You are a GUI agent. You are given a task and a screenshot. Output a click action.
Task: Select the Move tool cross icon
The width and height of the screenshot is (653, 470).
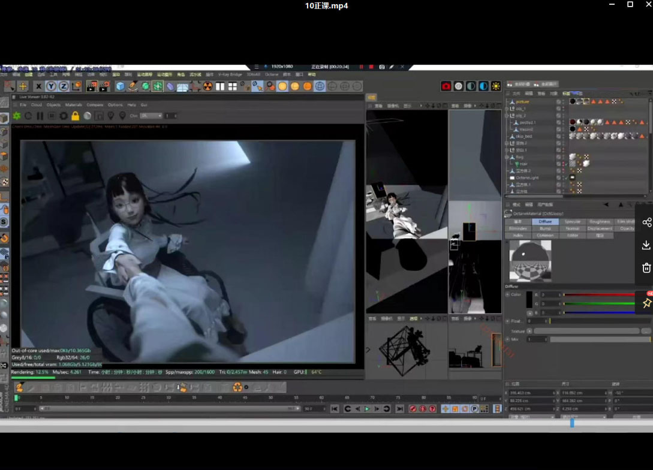[x=23, y=86]
